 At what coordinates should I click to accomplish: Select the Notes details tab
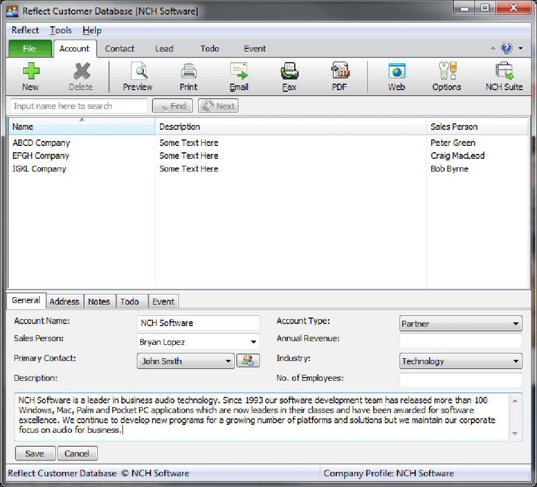pos(99,301)
